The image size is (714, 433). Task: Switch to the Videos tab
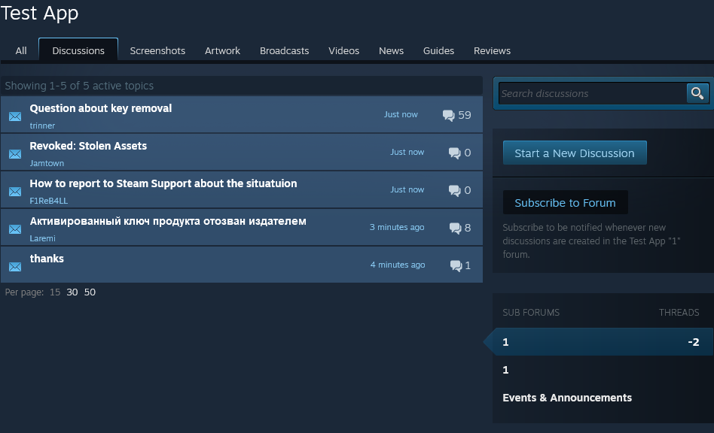tap(343, 51)
